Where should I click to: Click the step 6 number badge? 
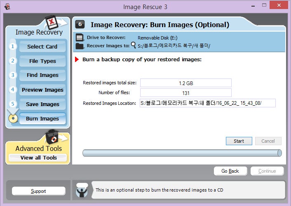pos(80,24)
